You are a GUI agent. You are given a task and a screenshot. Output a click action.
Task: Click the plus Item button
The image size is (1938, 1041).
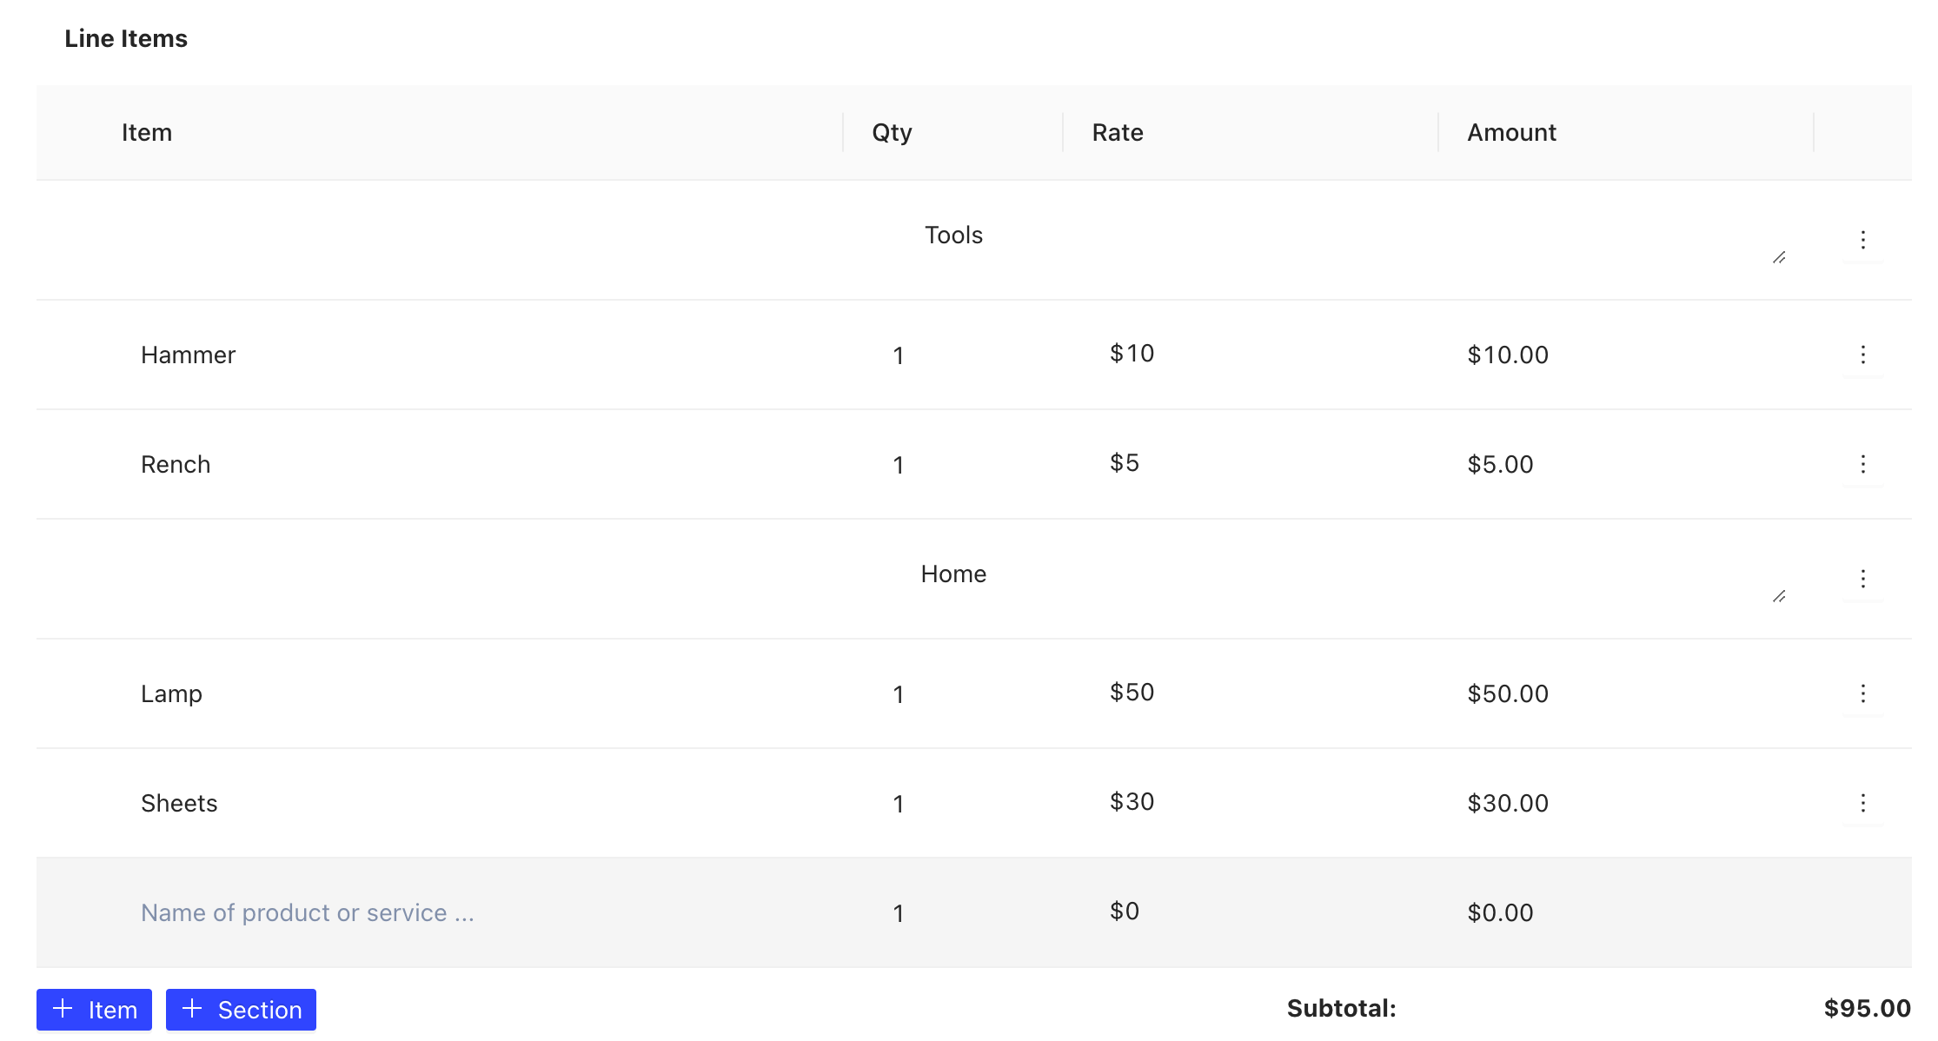[94, 1010]
